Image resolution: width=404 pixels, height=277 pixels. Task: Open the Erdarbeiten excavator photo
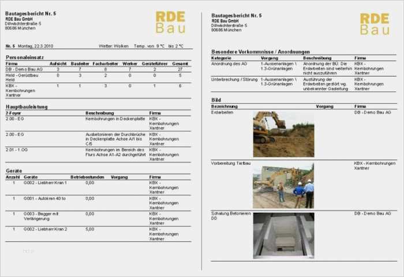click(283, 134)
